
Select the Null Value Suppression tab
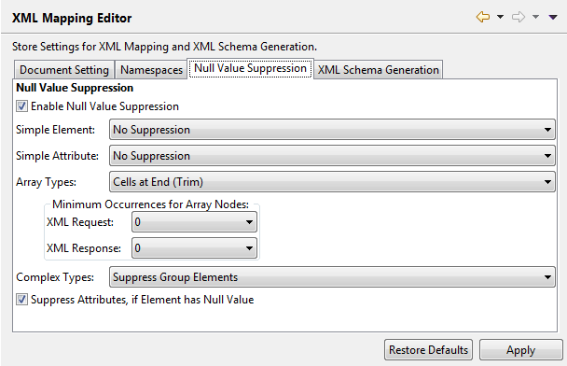[x=250, y=68]
